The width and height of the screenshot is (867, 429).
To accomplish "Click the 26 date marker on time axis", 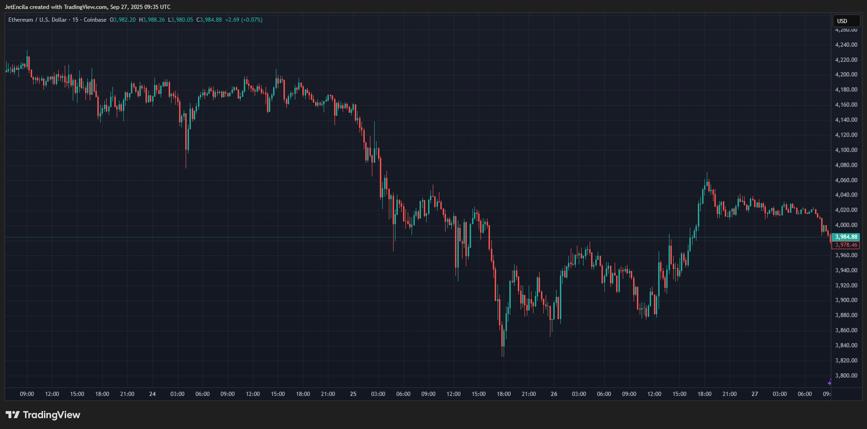I will click(554, 394).
